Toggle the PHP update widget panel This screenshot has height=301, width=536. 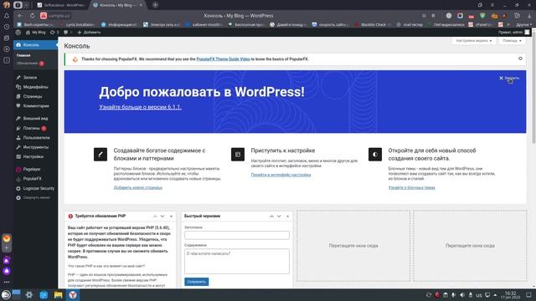(x=171, y=217)
